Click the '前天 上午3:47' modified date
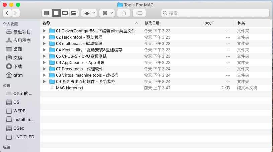Image resolution: width=273 pixels, height=152 pixels. point(157,88)
